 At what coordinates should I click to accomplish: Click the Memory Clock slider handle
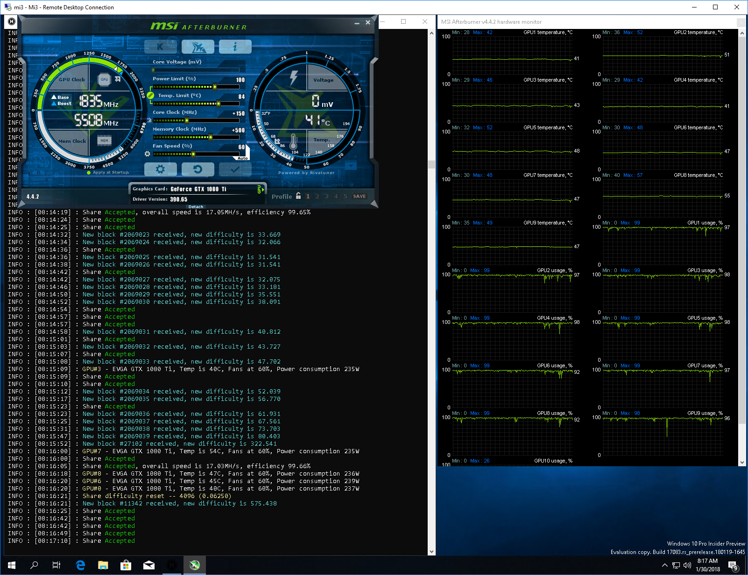point(211,137)
